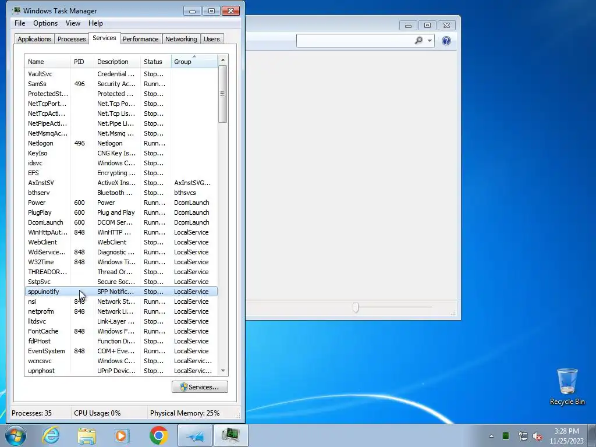596x447 pixels.
Task: Select the PlugPlay service row
Action: pyautogui.click(x=121, y=212)
